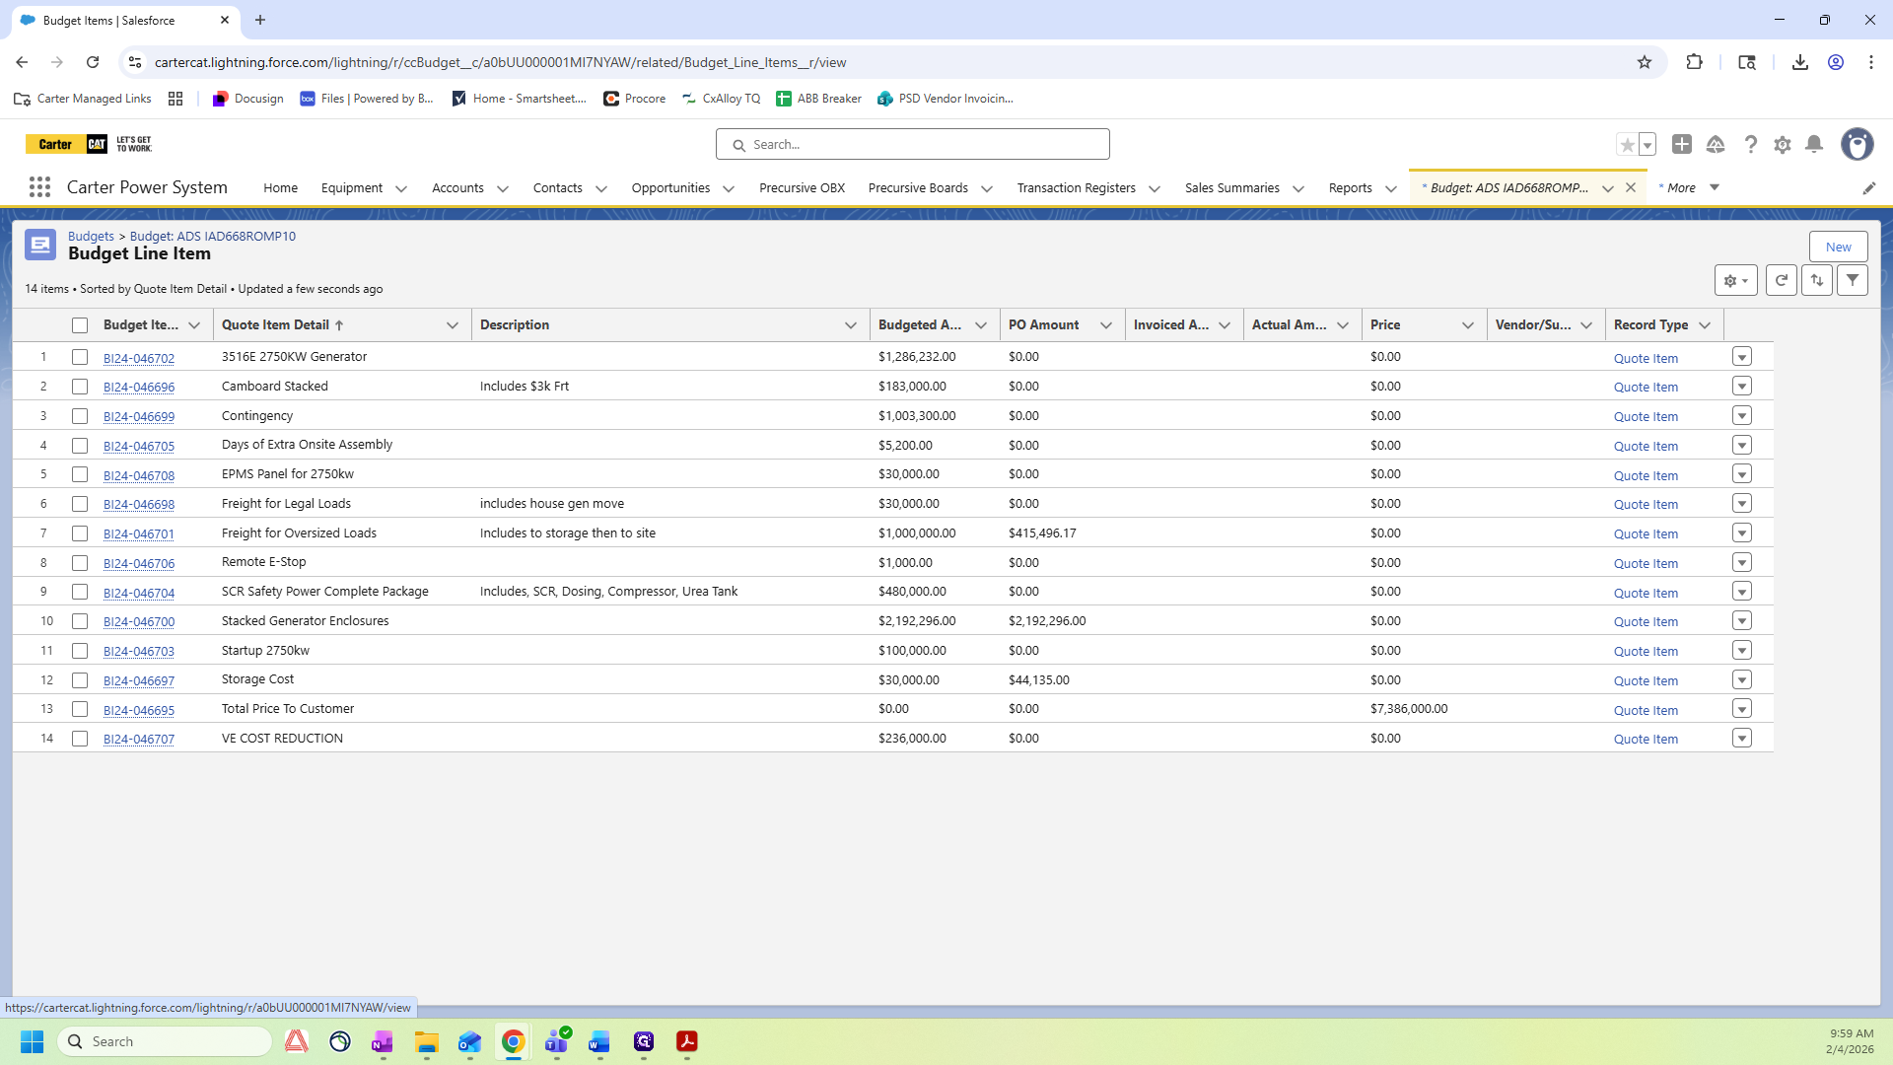
Task: Expand the Opportunities nav dropdown chevron
Action: tap(729, 188)
